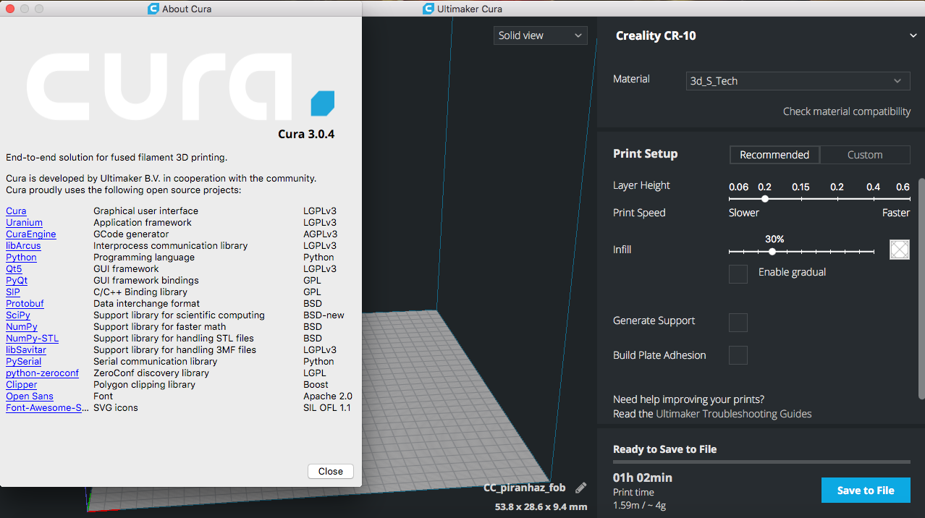The image size is (925, 518).
Task: Click the infill density slider handle at 30%
Action: 772,252
